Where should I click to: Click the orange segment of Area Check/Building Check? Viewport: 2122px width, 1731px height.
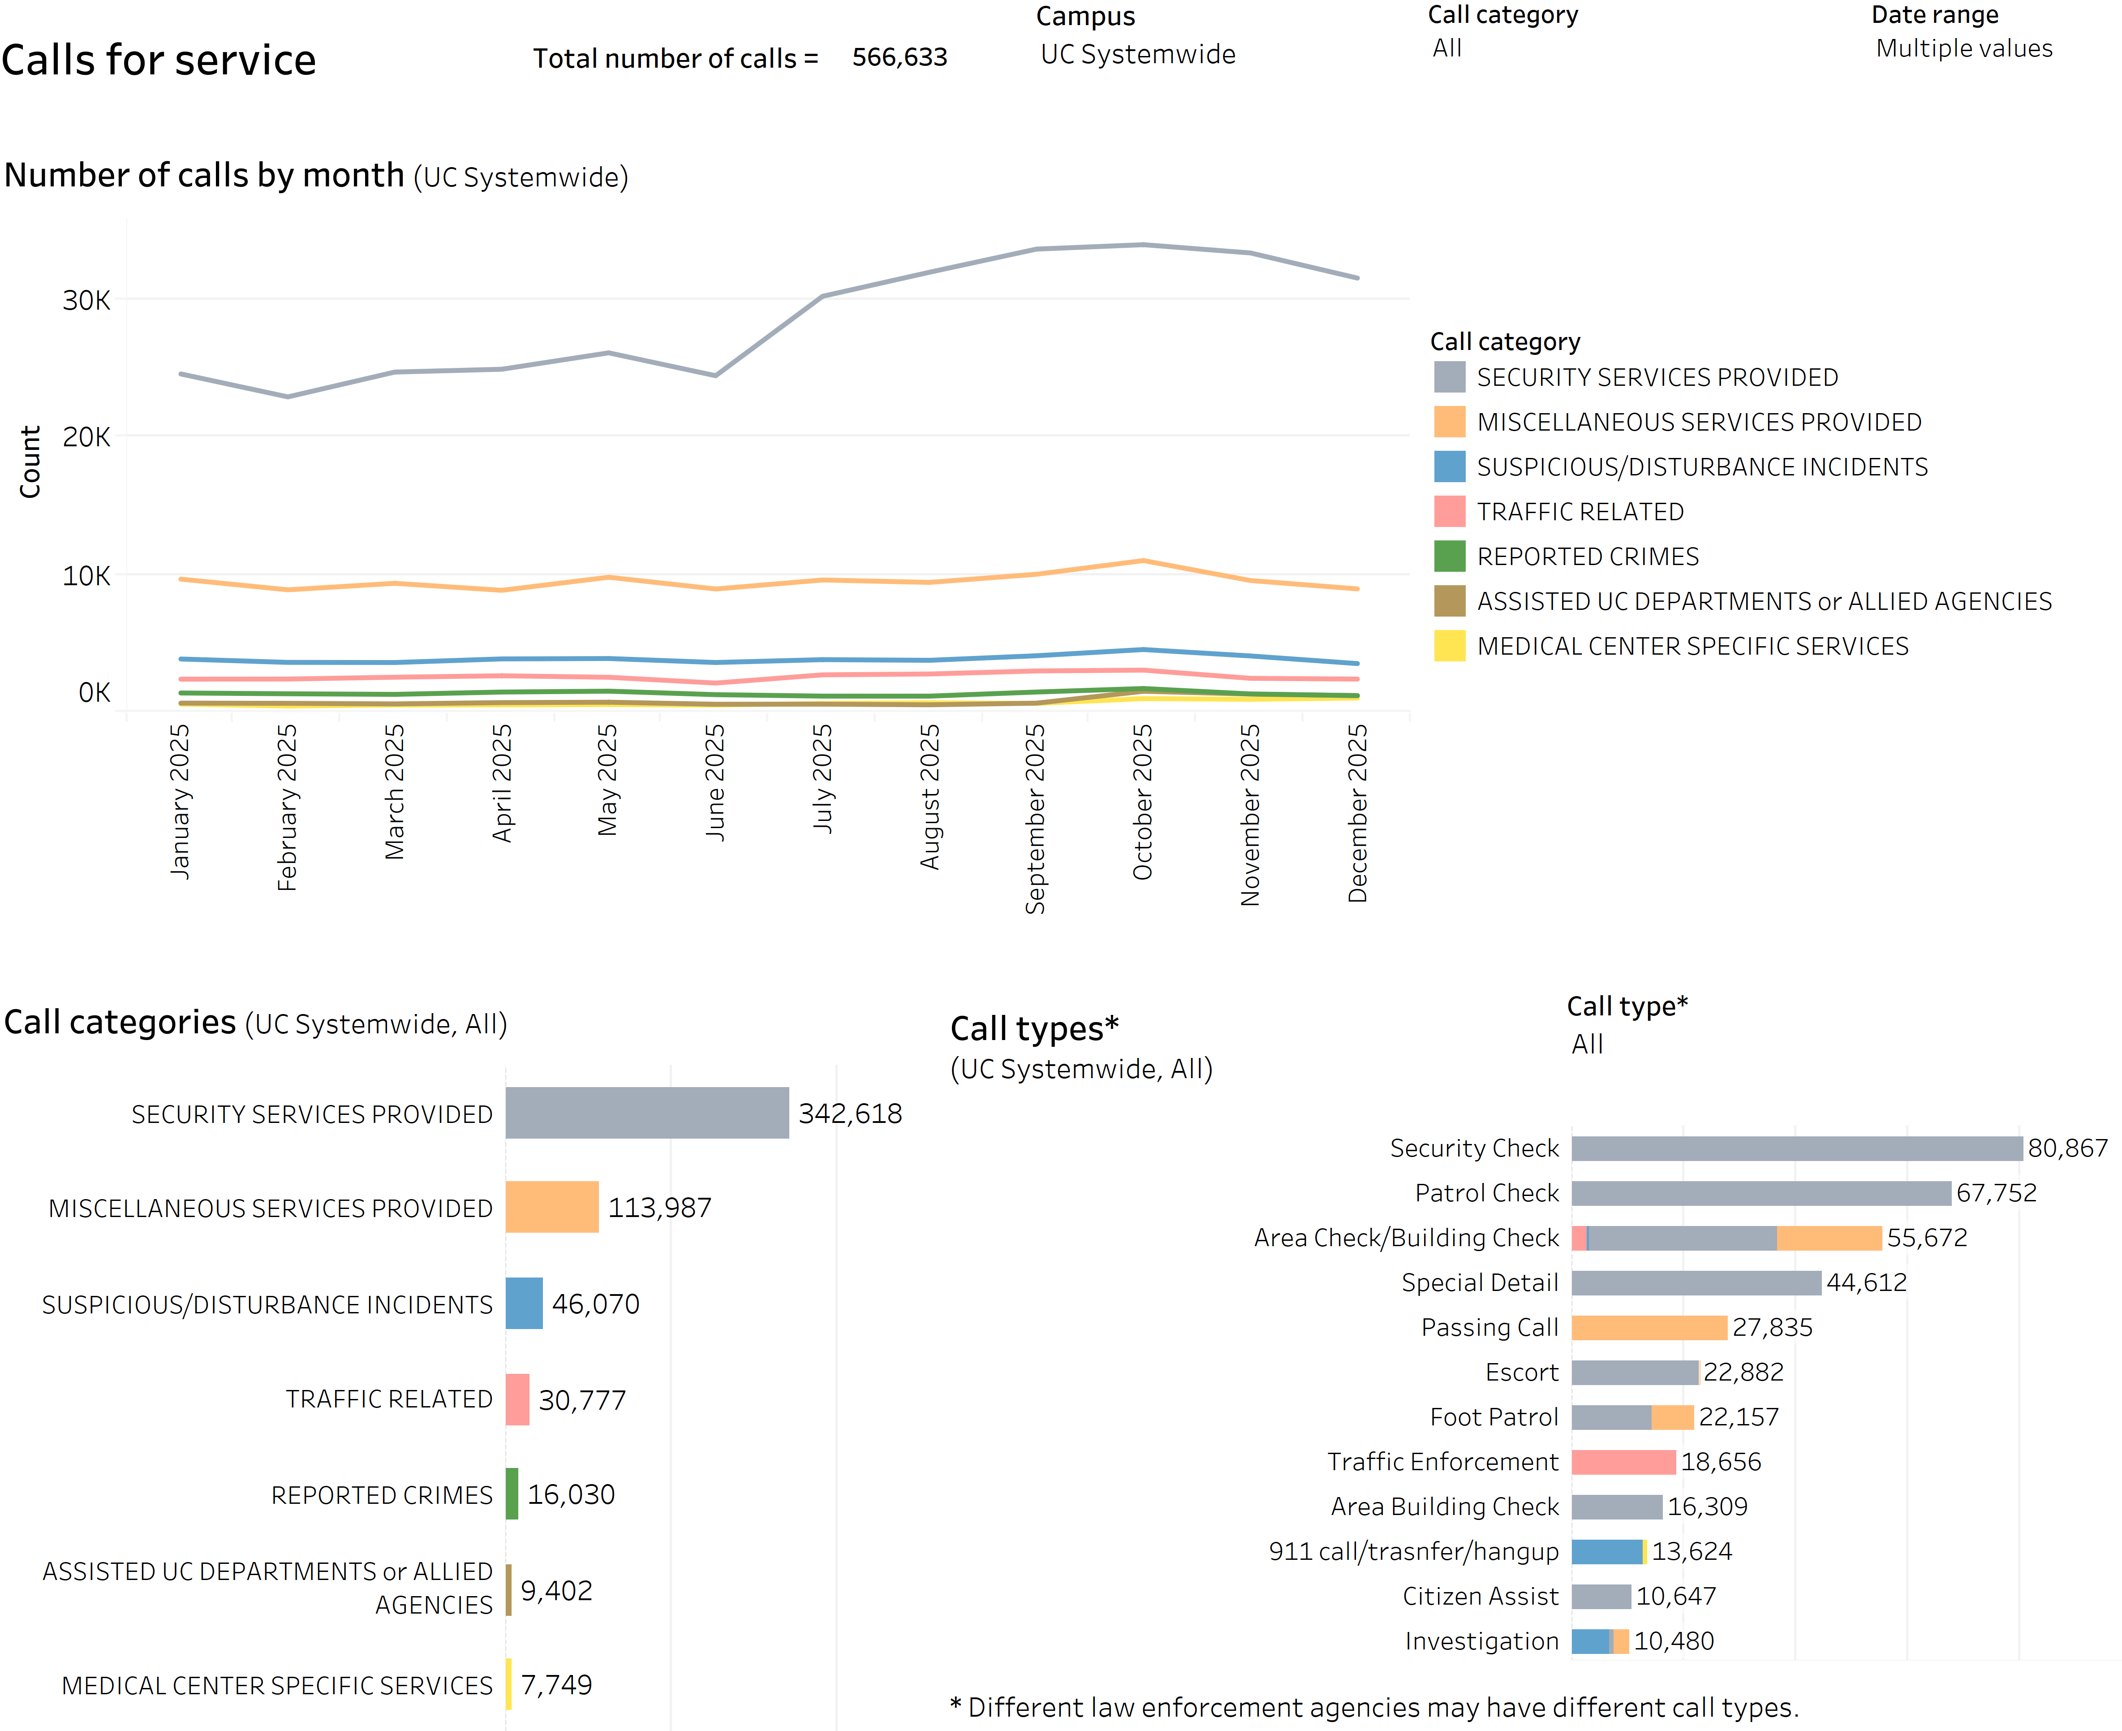1829,1238
